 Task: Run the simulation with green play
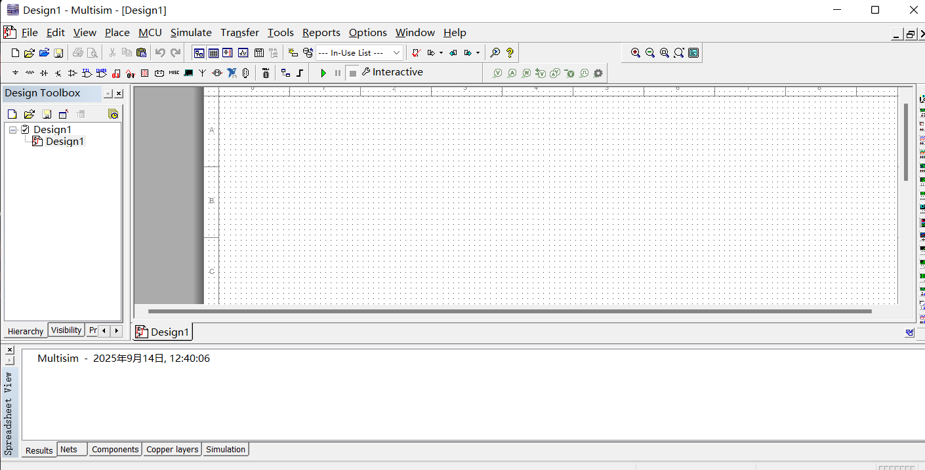(x=323, y=73)
